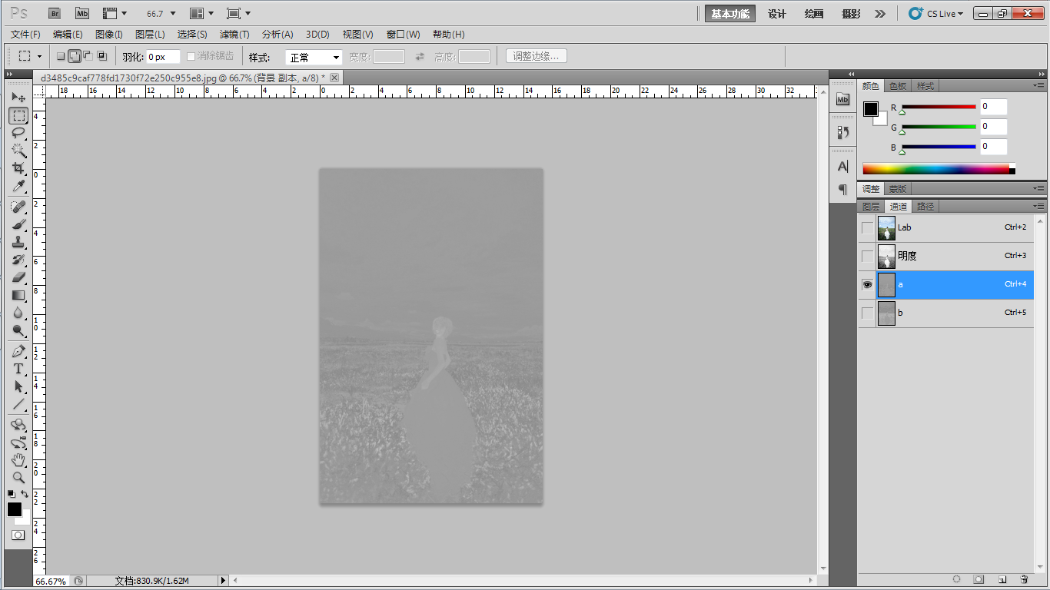Switch to the 路径 tab
This screenshot has height=590, width=1050.
(925, 207)
